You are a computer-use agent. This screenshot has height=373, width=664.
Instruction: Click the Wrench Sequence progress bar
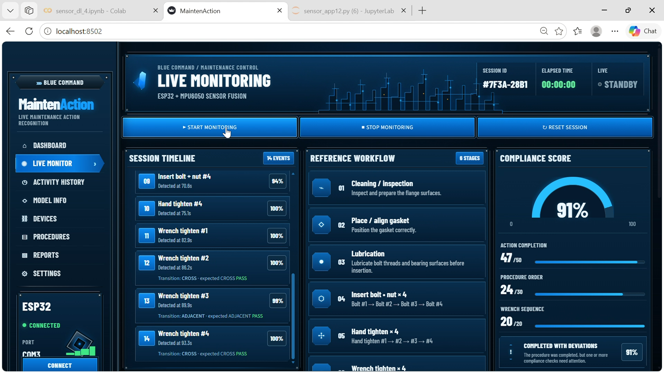pyautogui.click(x=590, y=326)
